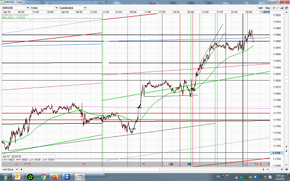The height and width of the screenshot is (181, 290).
Task: Click the horizontal time scrollbar thumb
Action: (104, 169)
